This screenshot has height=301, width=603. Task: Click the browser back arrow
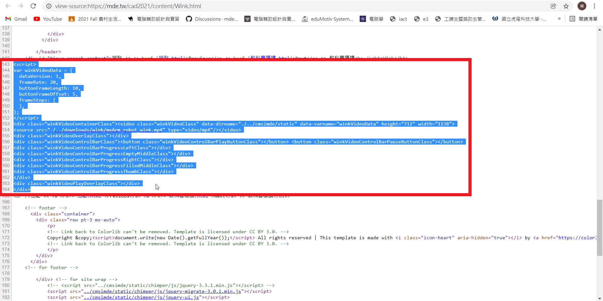(8, 6)
